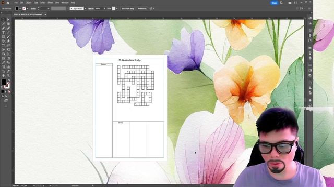Open the Window menu
The image size is (334, 187).
[x=65, y=3]
